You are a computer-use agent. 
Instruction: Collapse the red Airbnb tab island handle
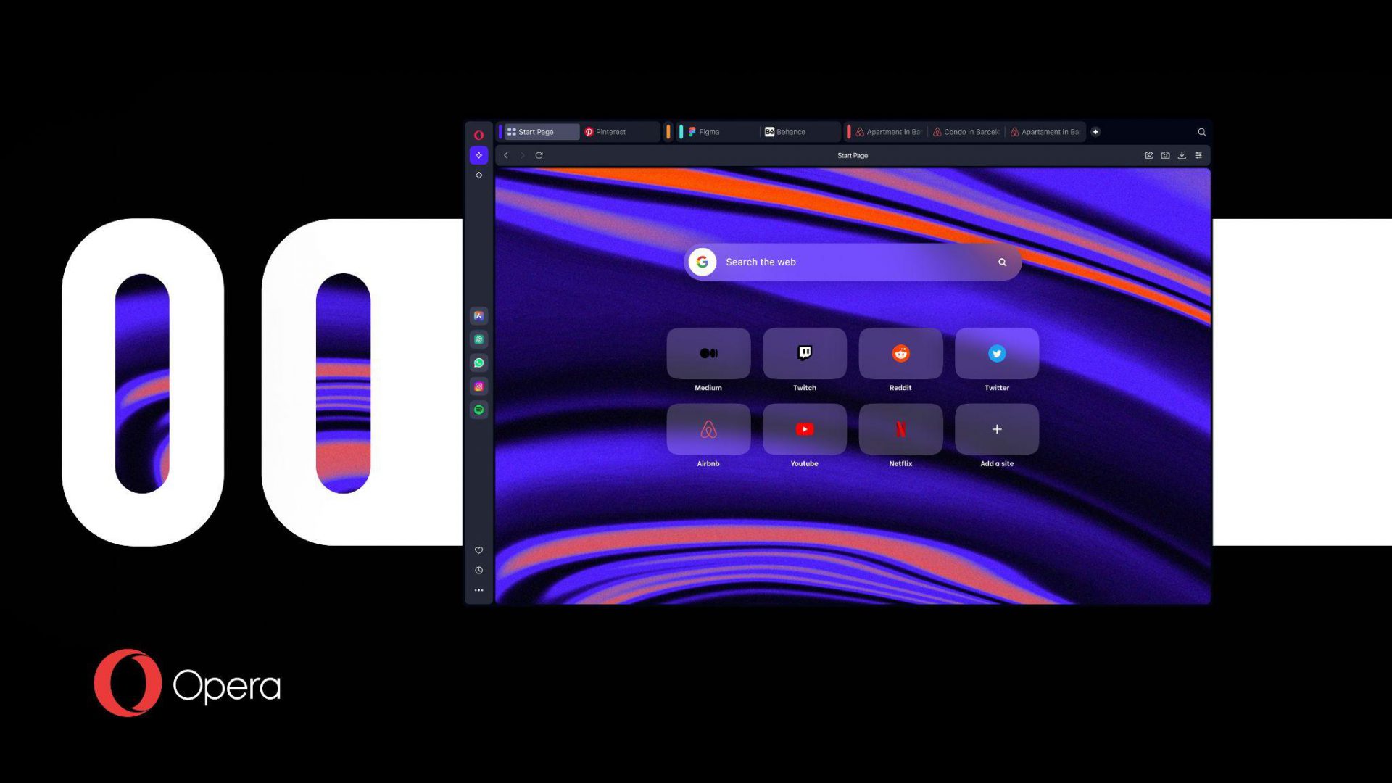(x=848, y=132)
